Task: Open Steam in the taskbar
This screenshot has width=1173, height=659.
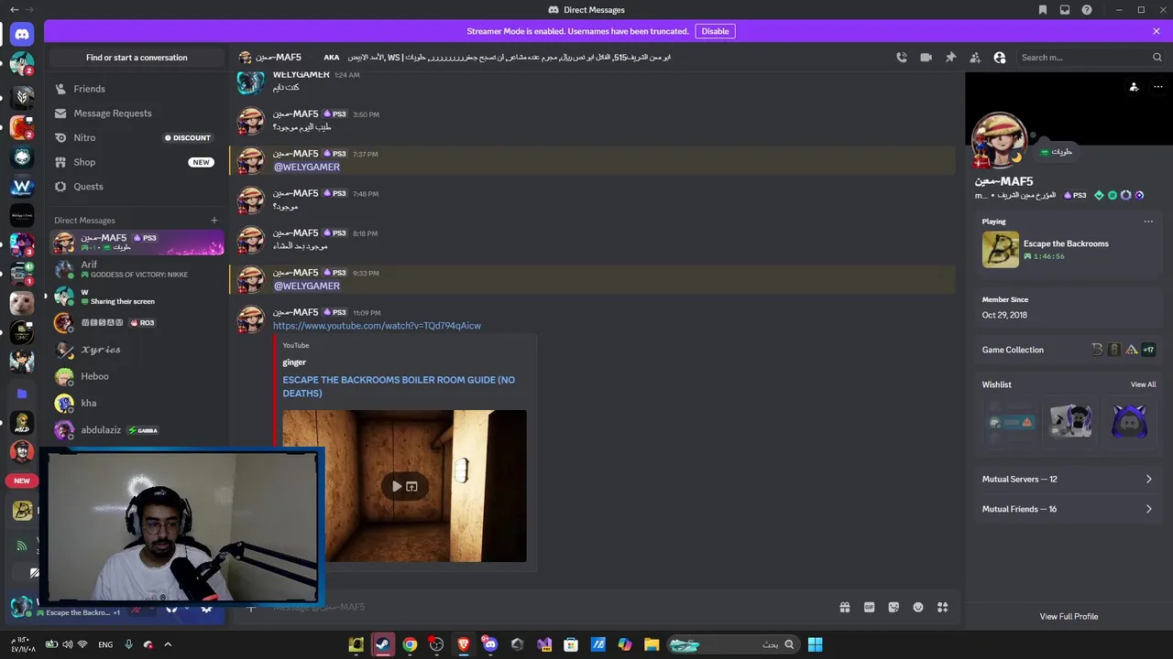Action: point(383,644)
